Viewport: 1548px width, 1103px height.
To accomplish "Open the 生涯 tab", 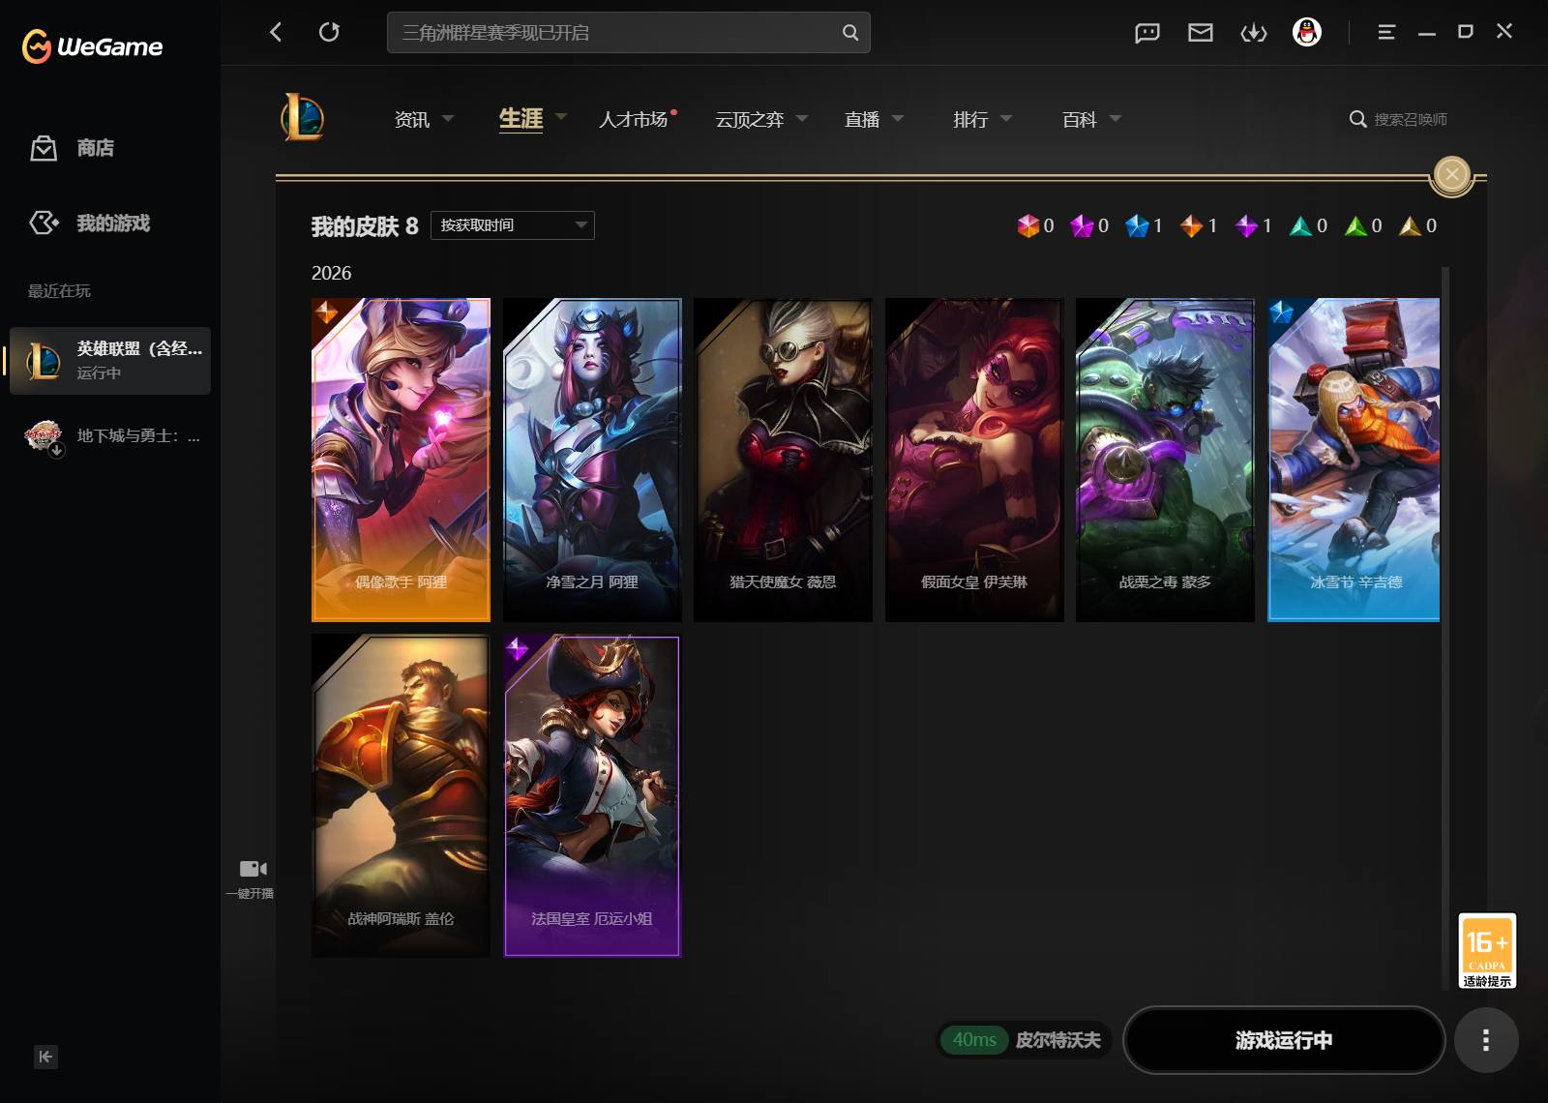I will pyautogui.click(x=521, y=119).
